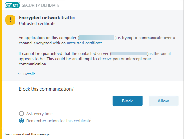Click the yellow exclamation warning icon
The width and height of the screenshot is (184, 139).
tap(10, 20)
